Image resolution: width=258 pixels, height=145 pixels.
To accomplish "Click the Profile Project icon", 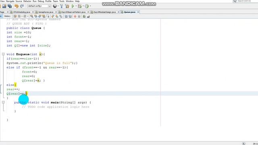I will (x=87, y=6).
